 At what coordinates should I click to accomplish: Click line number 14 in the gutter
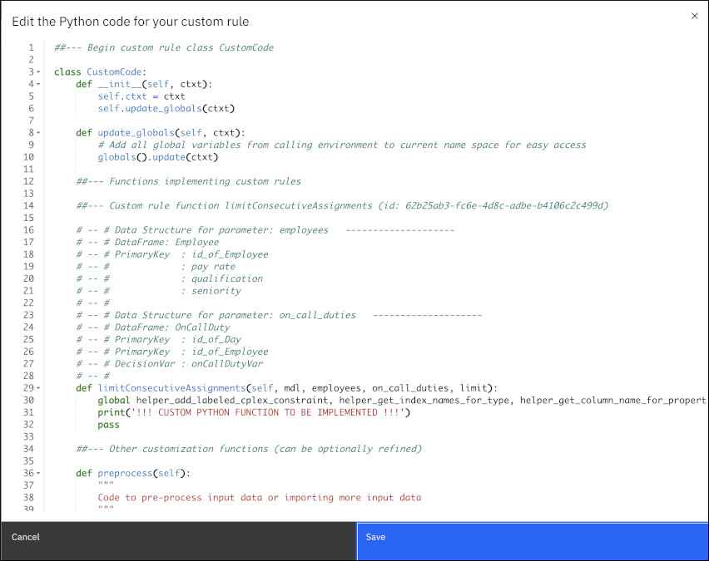click(28, 205)
